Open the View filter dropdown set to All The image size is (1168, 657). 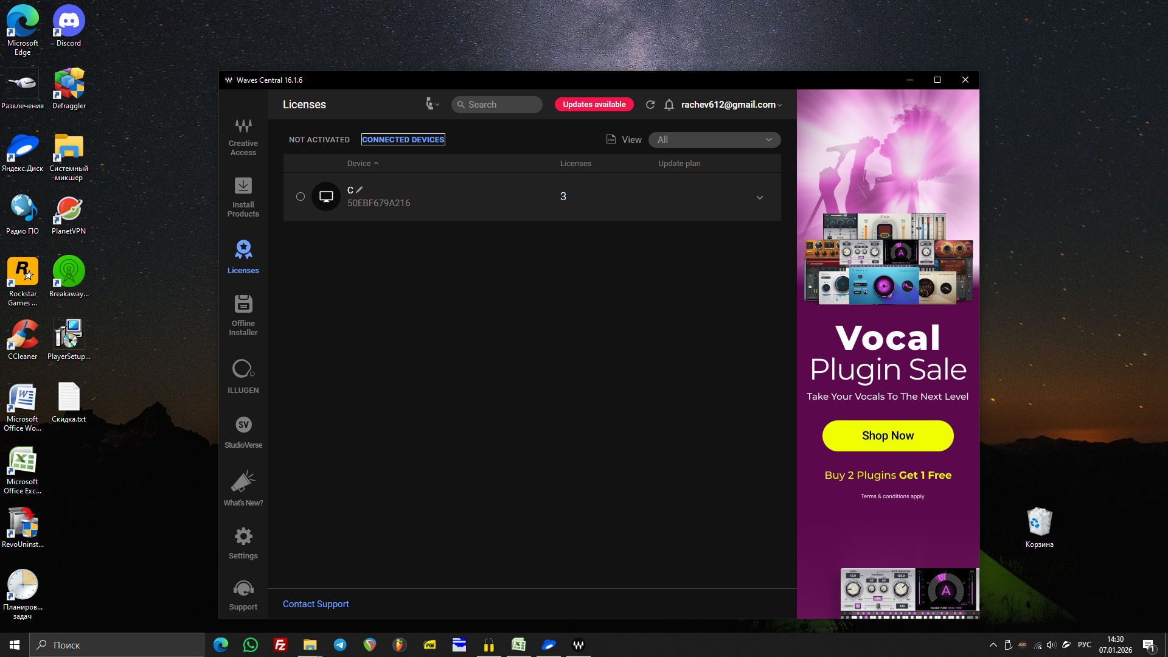(714, 140)
